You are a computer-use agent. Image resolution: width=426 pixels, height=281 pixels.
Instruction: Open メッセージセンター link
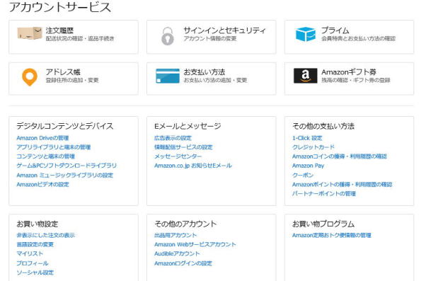(178, 156)
